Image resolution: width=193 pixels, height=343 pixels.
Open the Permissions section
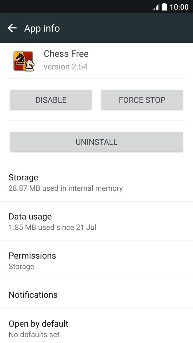coord(96,260)
